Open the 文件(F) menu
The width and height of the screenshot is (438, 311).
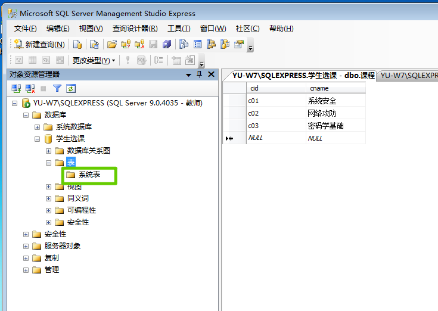pyautogui.click(x=26, y=29)
